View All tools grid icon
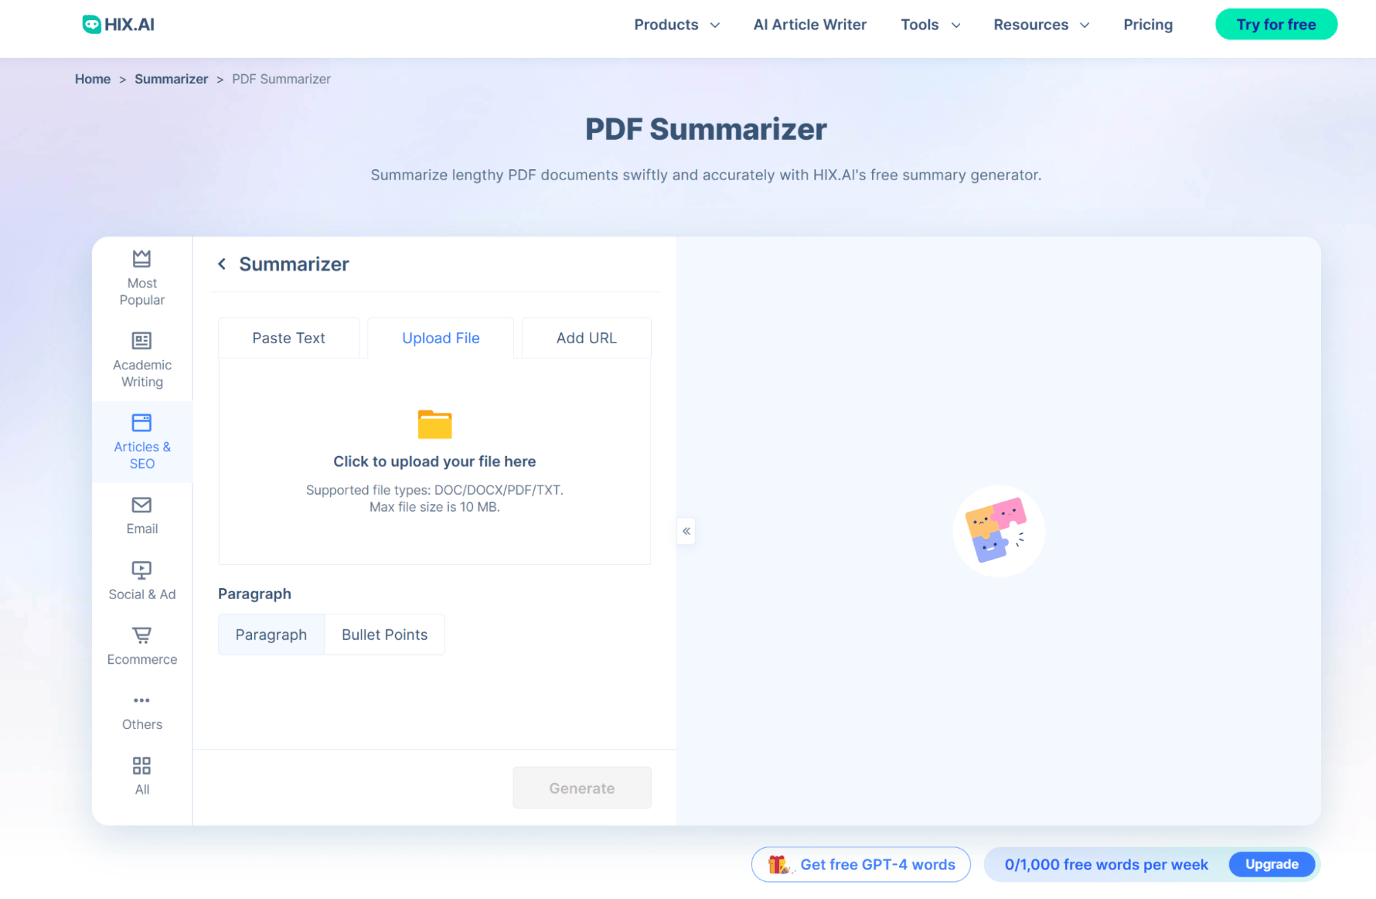 142,766
